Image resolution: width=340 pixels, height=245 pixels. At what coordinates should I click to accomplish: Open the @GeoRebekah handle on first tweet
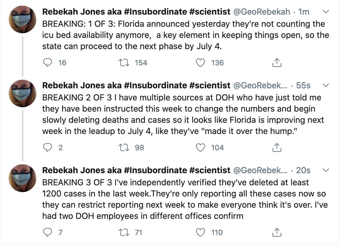click(x=261, y=12)
